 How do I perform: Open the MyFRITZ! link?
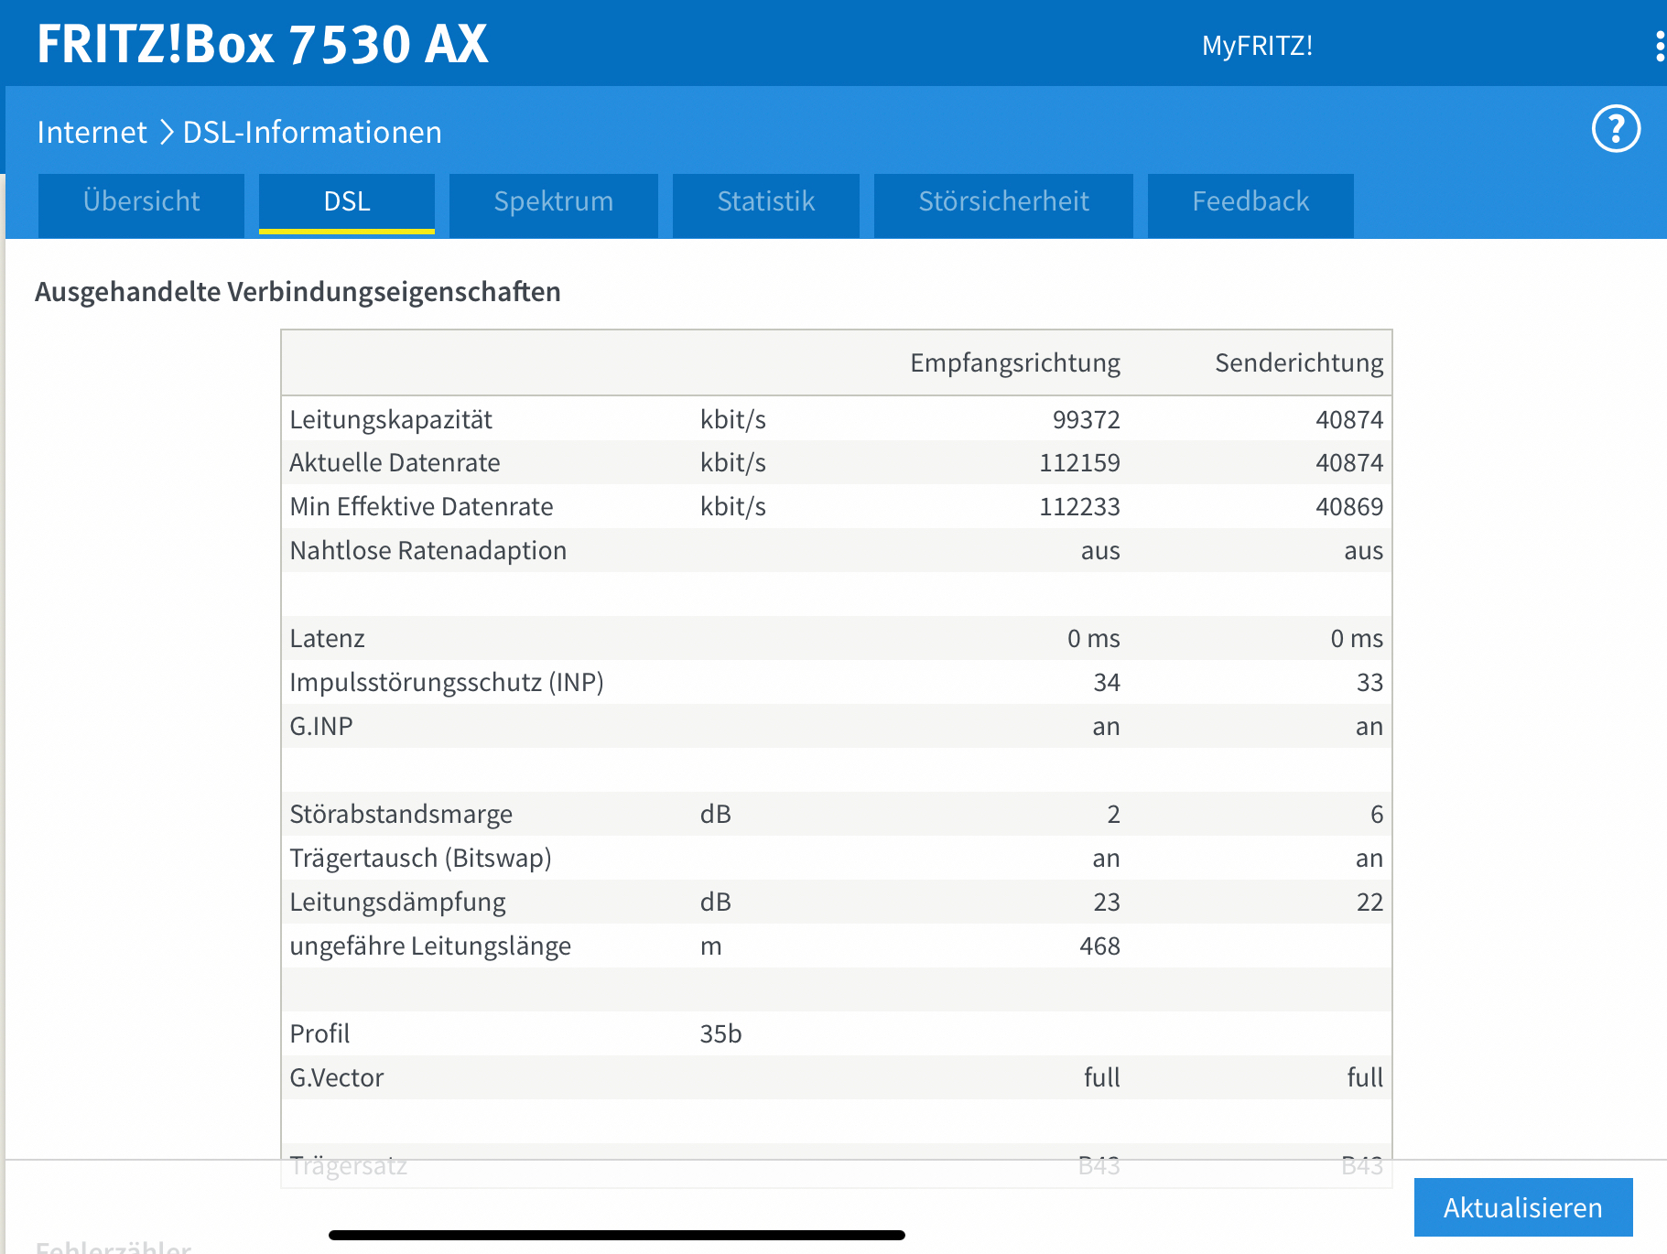pos(1257,46)
